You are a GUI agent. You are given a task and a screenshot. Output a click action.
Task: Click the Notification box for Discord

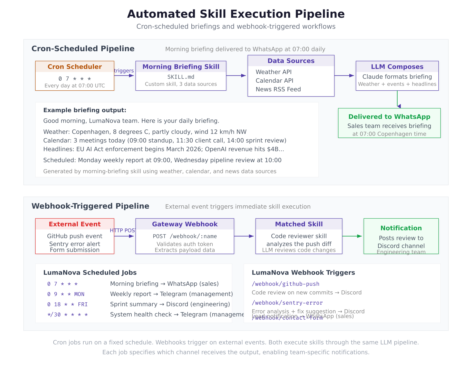tap(401, 236)
